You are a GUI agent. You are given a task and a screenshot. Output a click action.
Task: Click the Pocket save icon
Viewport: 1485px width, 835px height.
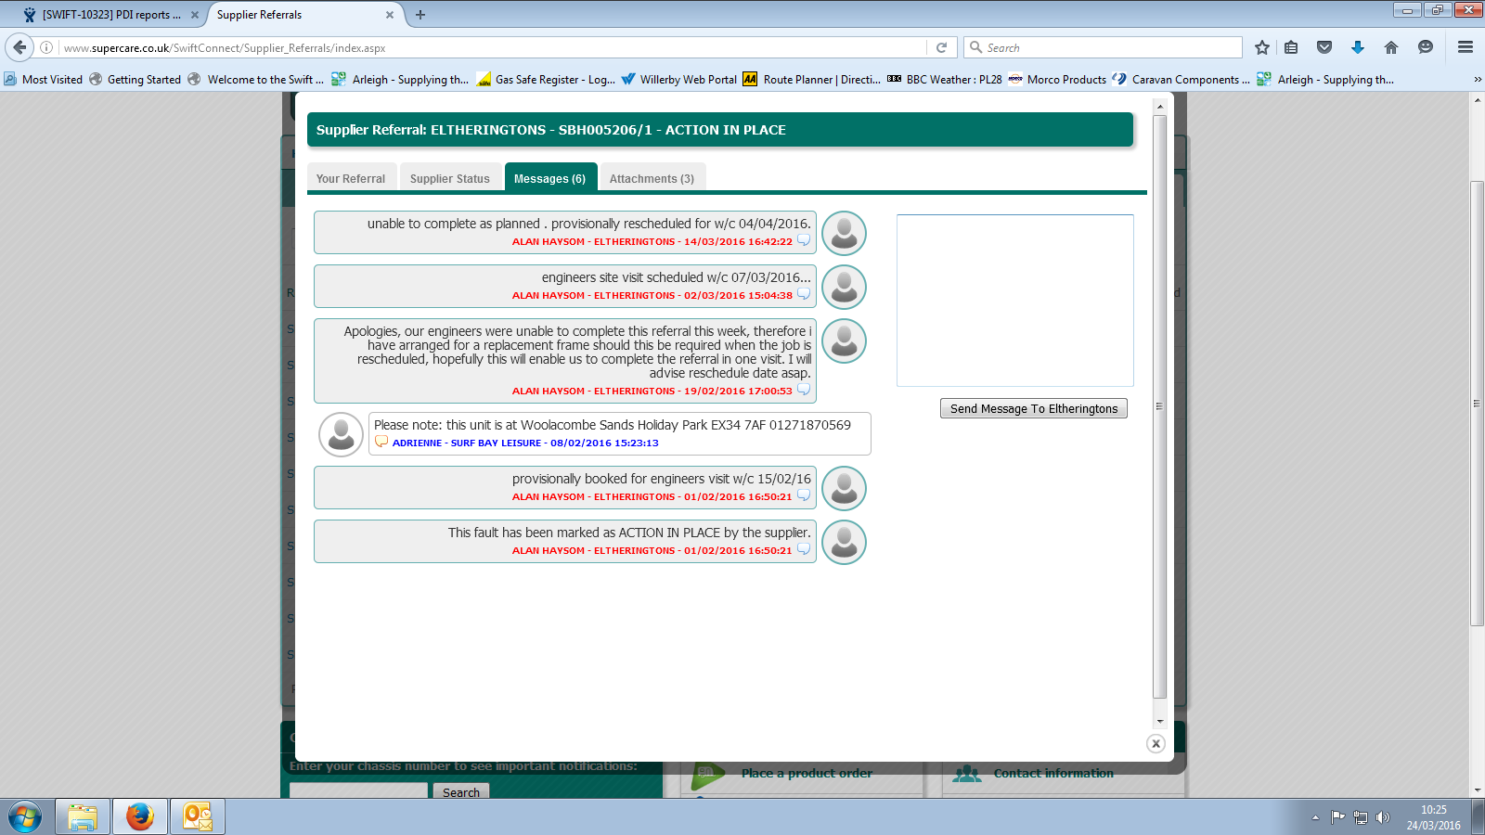click(1324, 47)
